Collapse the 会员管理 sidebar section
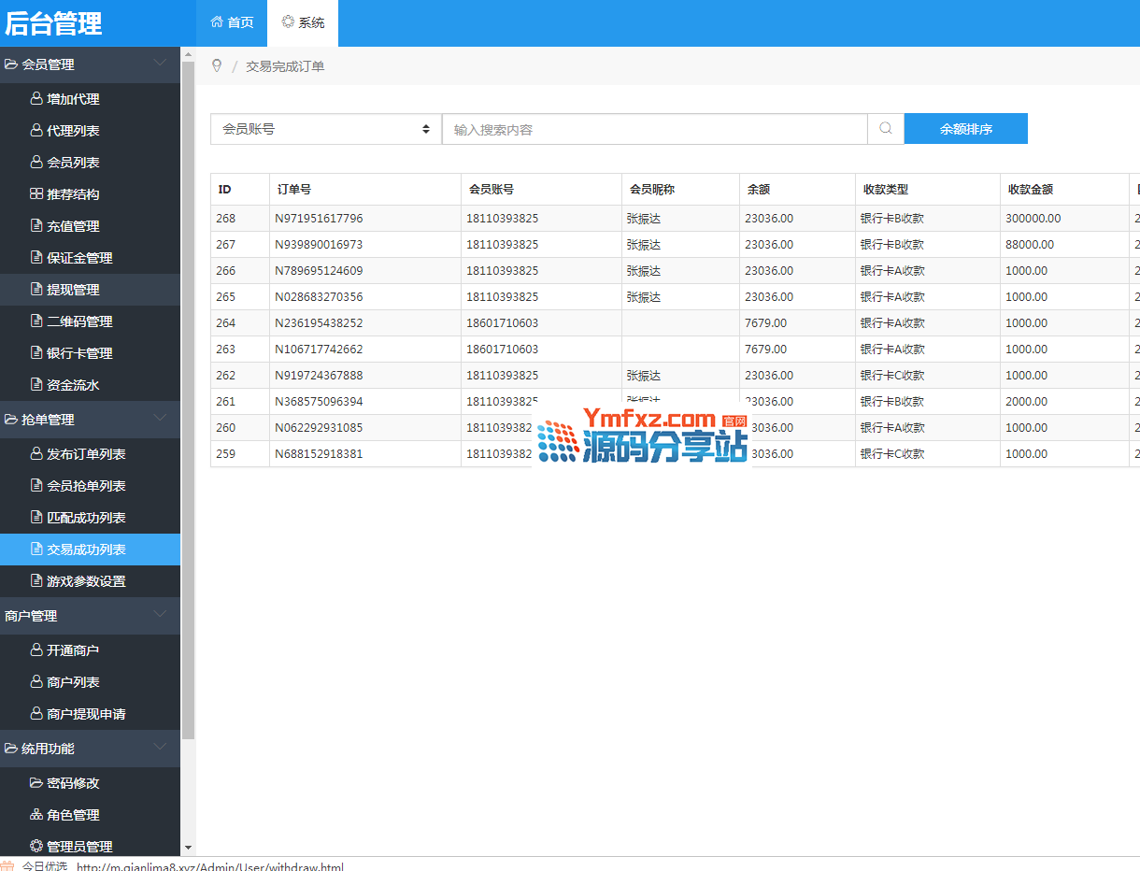The width and height of the screenshot is (1140, 871). pos(160,64)
